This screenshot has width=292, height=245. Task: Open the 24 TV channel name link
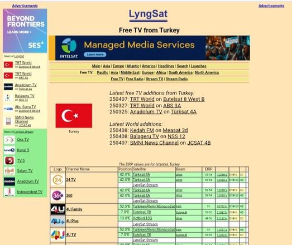(x=71, y=180)
